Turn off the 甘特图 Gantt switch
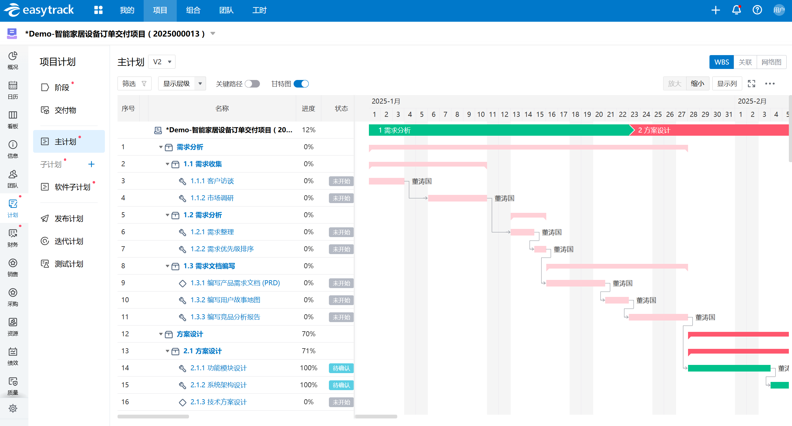 (x=301, y=84)
